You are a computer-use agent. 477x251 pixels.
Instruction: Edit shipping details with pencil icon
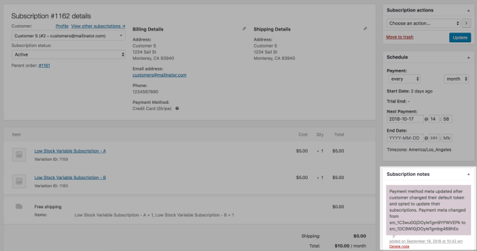point(365,28)
